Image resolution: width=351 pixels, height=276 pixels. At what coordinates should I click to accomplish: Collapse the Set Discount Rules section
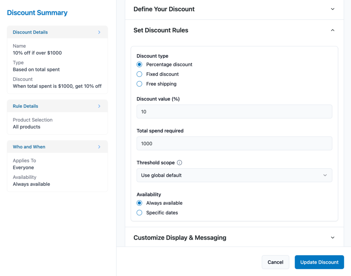pyautogui.click(x=234, y=30)
